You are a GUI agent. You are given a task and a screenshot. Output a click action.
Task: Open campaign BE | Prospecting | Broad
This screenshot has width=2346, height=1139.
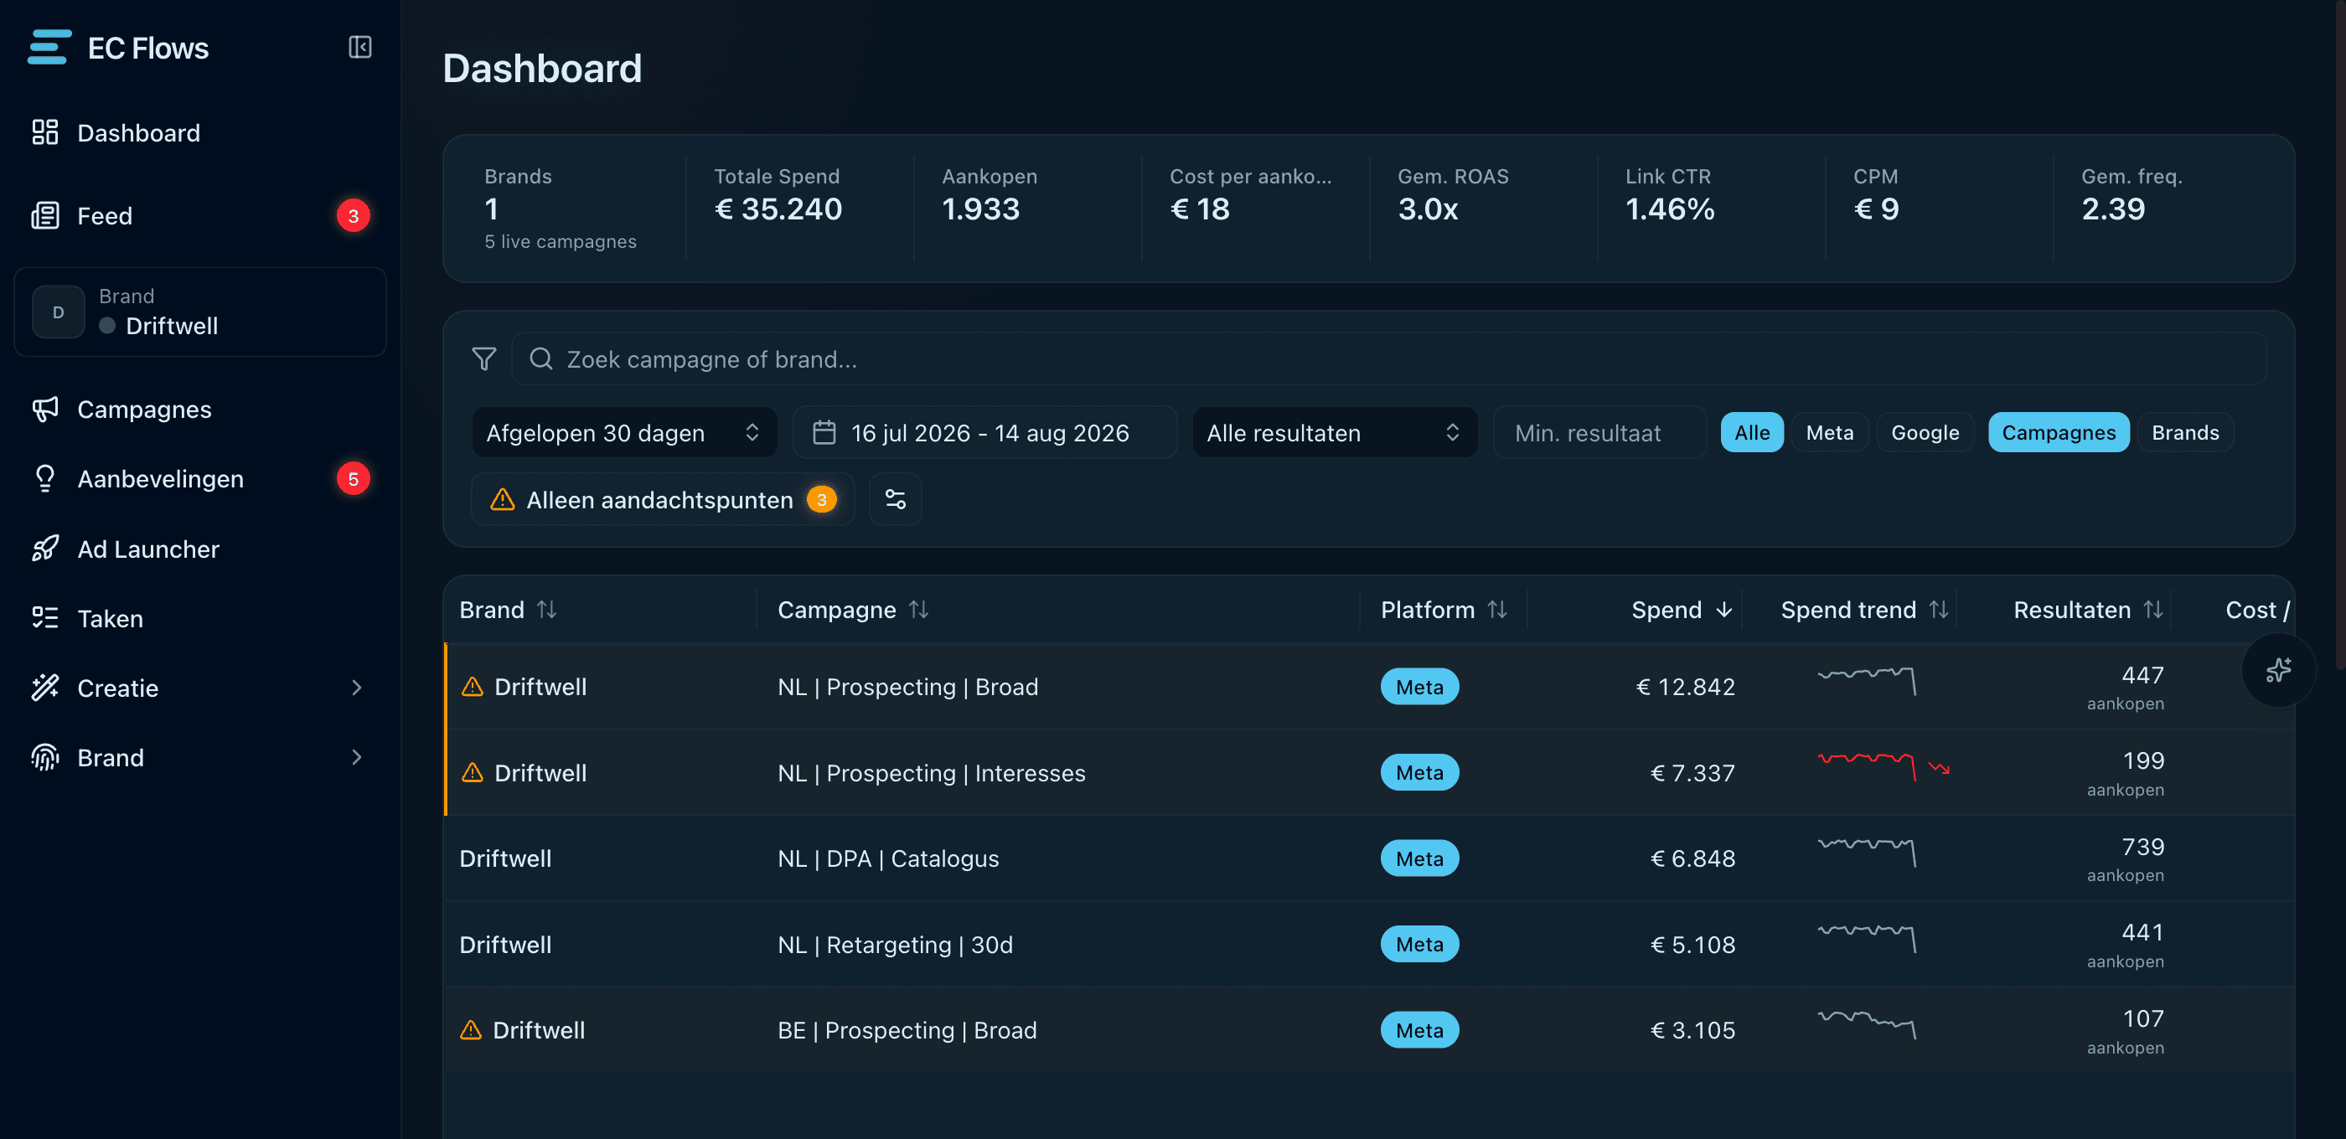click(907, 1030)
